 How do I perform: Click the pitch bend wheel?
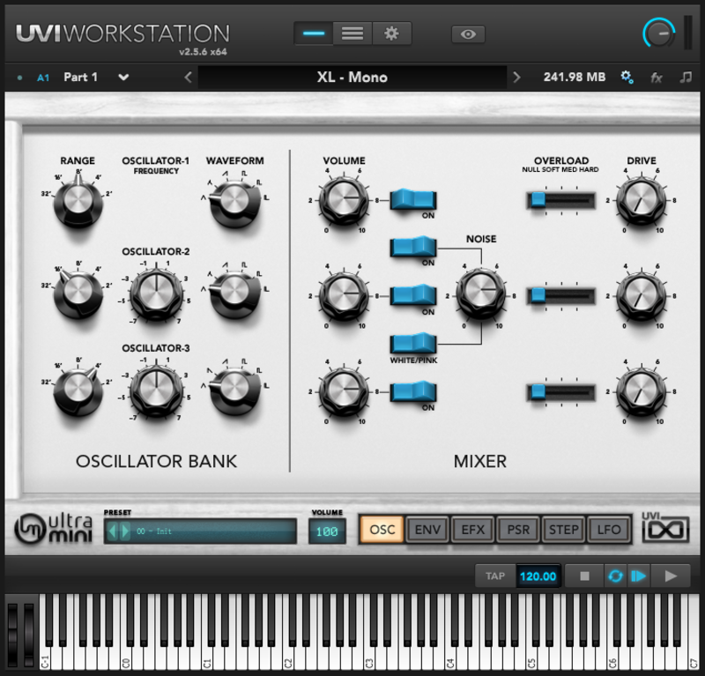tap(12, 635)
